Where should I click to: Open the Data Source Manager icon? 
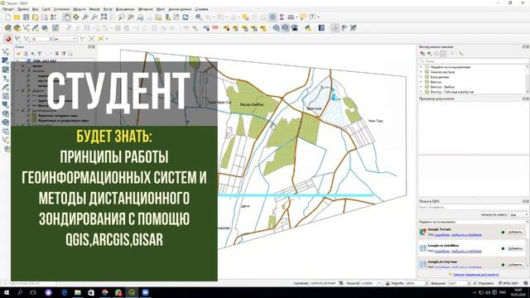pyautogui.click(x=7, y=28)
